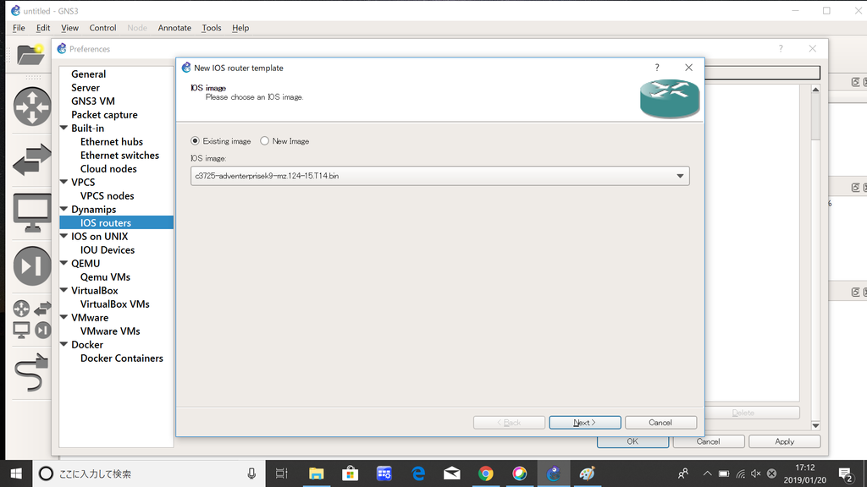Click scrollbar up arrow in Preferences panel
This screenshot has width=867, height=487.
[x=815, y=89]
